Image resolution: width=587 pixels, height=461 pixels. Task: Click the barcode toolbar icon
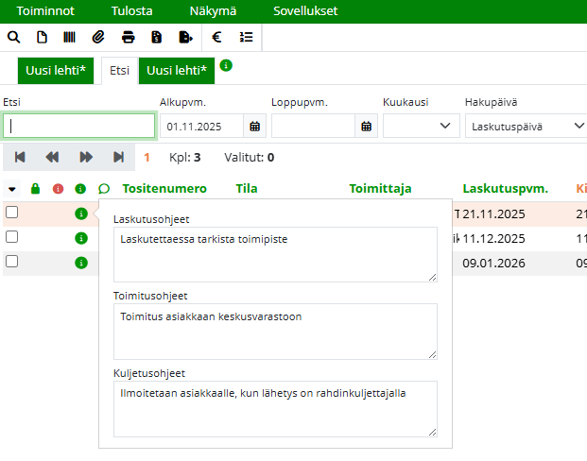[x=70, y=38]
